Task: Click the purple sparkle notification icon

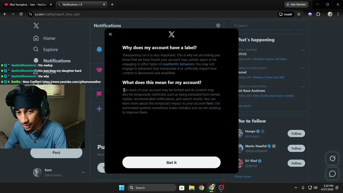Action: (x=99, y=109)
